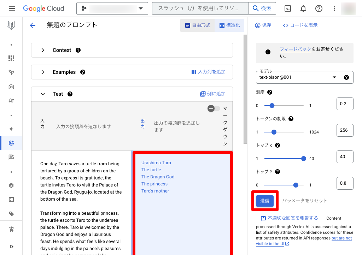362x255 pixels.
Task: Click the 保存 save icon button
Action: tap(263, 25)
